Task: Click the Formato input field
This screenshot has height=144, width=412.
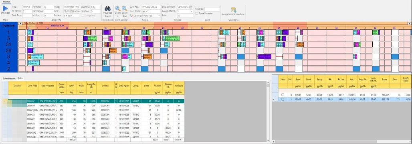Action: click(49, 7)
